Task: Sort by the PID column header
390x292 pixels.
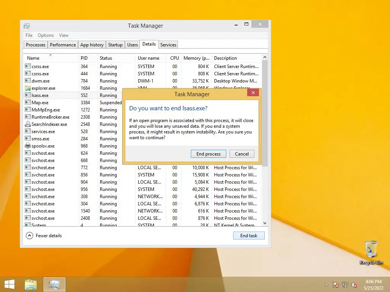Action: (87, 58)
